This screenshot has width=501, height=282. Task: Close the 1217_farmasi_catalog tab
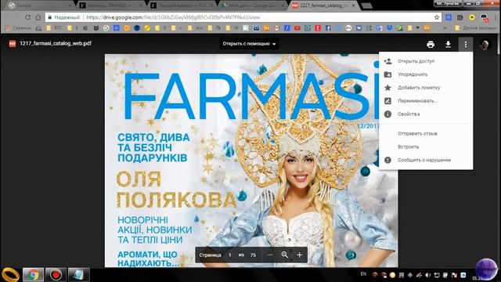(353, 5)
